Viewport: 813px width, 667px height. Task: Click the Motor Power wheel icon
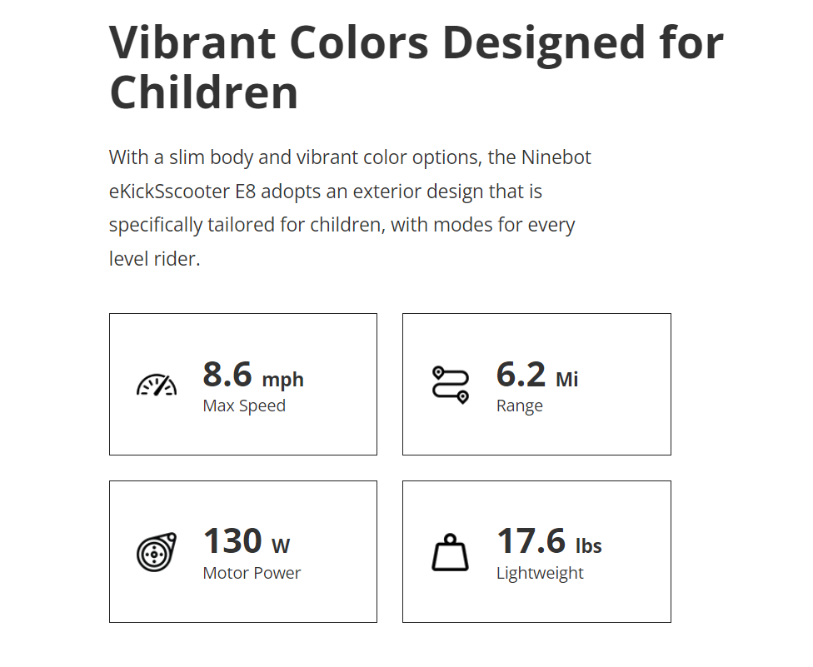pos(157,551)
